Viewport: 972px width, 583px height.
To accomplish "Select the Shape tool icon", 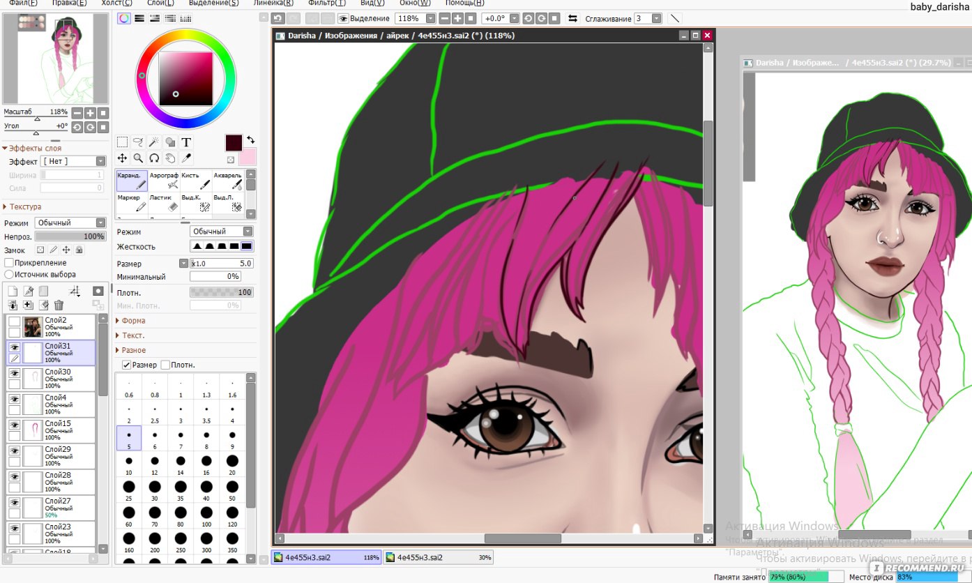I will pyautogui.click(x=170, y=142).
